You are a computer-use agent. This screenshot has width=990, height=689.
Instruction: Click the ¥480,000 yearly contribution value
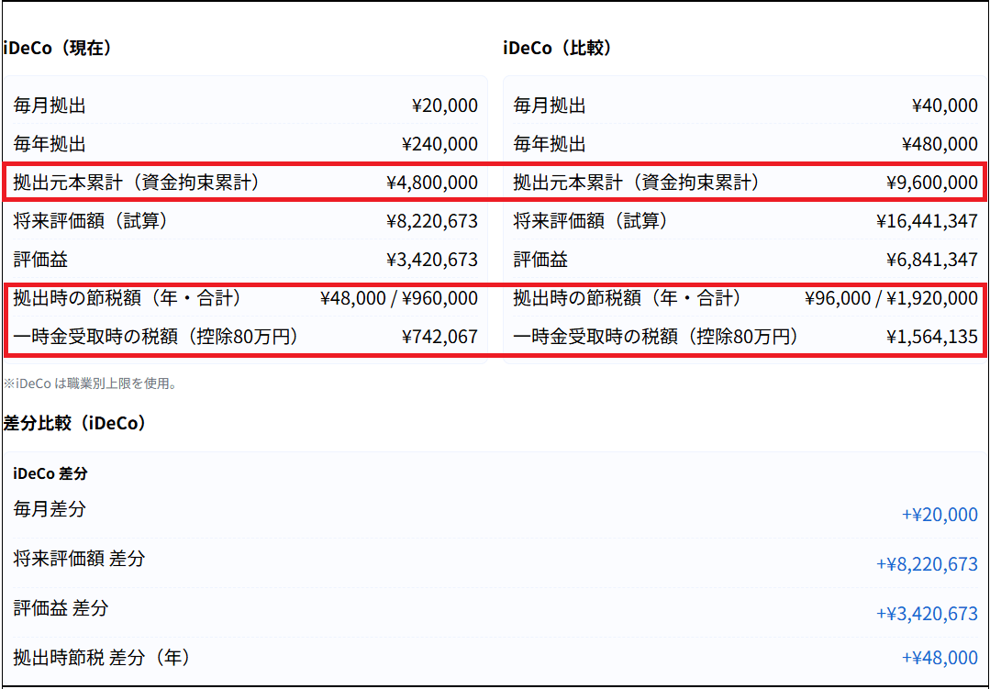pyautogui.click(x=939, y=144)
